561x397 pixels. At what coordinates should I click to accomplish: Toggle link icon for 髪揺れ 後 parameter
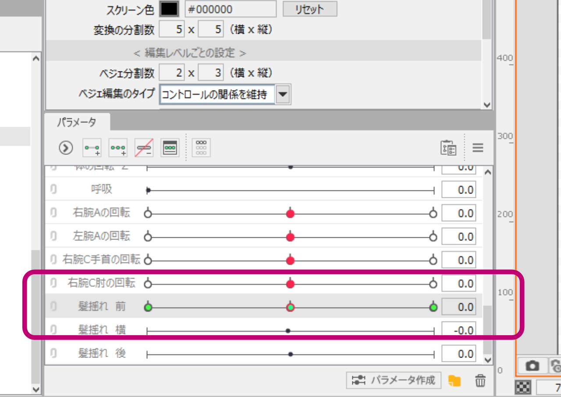point(53,353)
